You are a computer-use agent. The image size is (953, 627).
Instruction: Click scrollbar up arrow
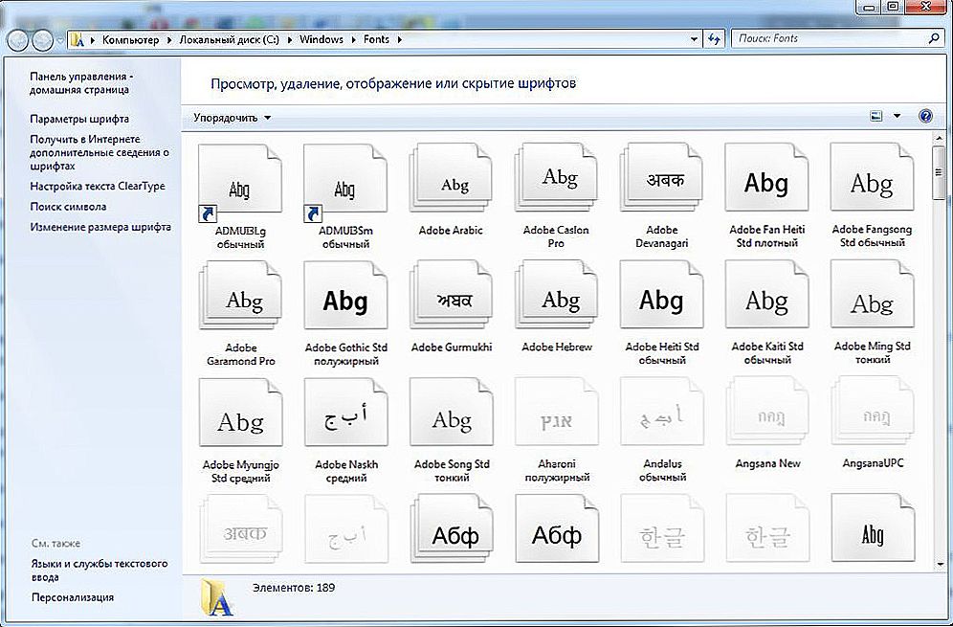pos(940,138)
